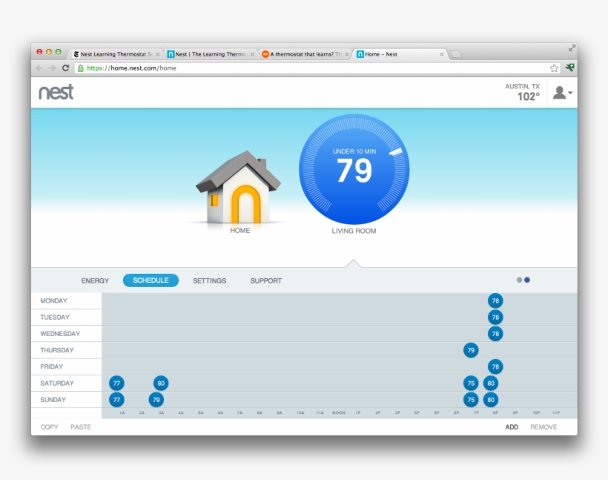Image resolution: width=608 pixels, height=480 pixels.
Task: Open the user account dropdown
Action: pyautogui.click(x=562, y=92)
